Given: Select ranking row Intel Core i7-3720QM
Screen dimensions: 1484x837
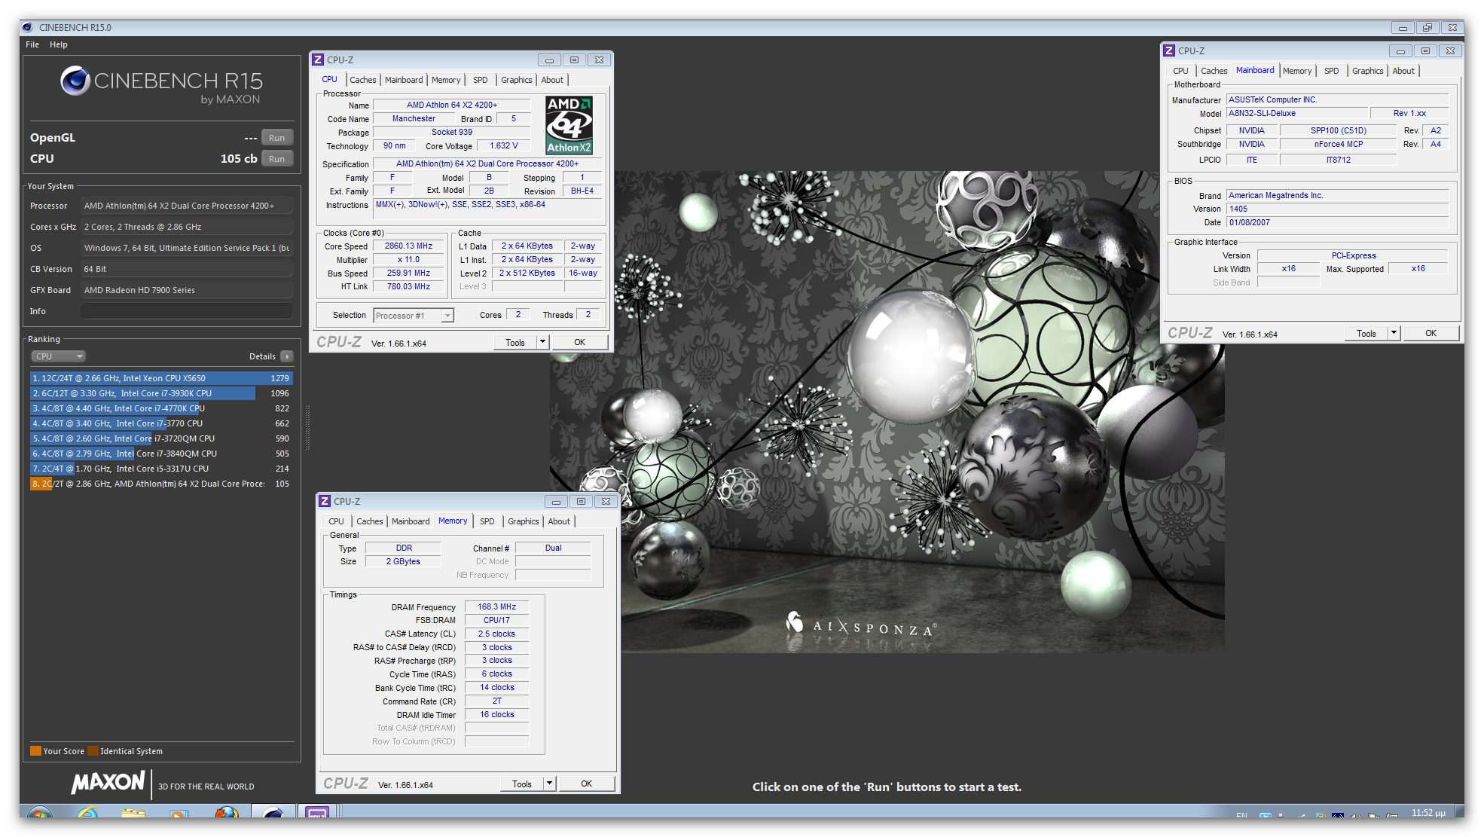Looking at the screenshot, I should (161, 438).
